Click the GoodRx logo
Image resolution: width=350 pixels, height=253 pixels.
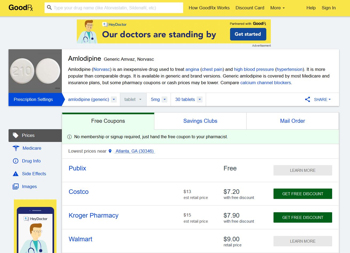pos(21,8)
